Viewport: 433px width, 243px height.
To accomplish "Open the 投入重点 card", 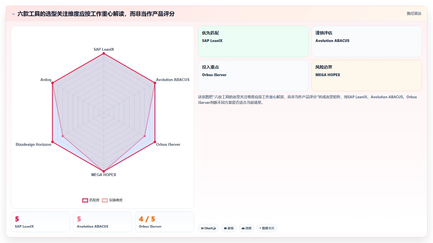I will [253, 76].
